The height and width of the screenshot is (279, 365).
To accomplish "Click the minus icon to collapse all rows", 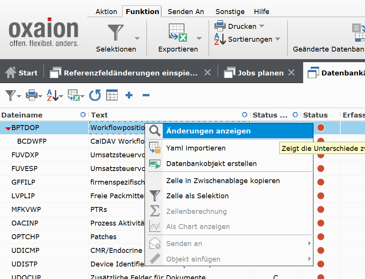I will tap(146, 95).
